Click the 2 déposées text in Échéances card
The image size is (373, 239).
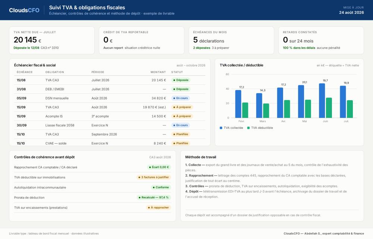pos(202,48)
